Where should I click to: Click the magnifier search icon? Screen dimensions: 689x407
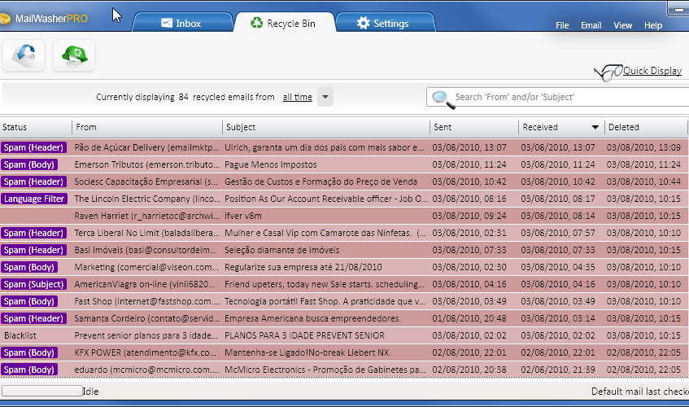(443, 99)
